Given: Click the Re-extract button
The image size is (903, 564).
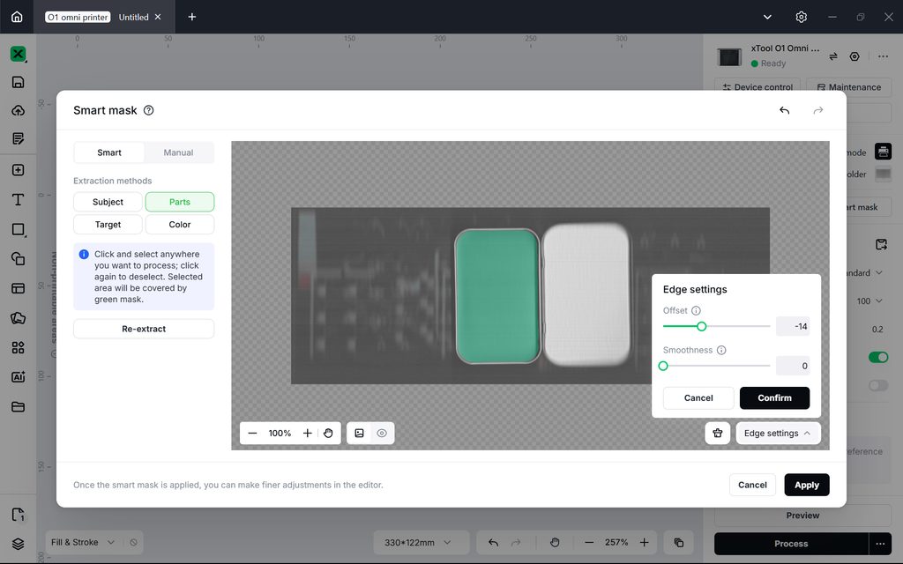Looking at the screenshot, I should pos(144,329).
